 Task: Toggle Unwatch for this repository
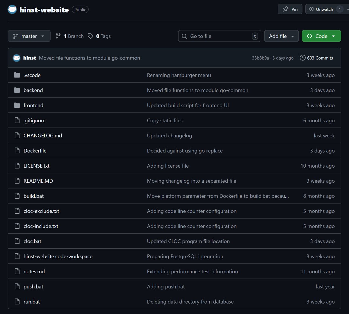(x=321, y=9)
